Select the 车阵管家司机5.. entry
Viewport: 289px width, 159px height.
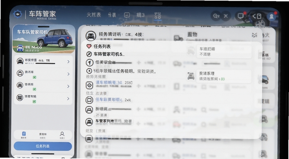109,54
